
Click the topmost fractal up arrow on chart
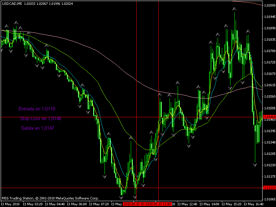[x=234, y=9]
